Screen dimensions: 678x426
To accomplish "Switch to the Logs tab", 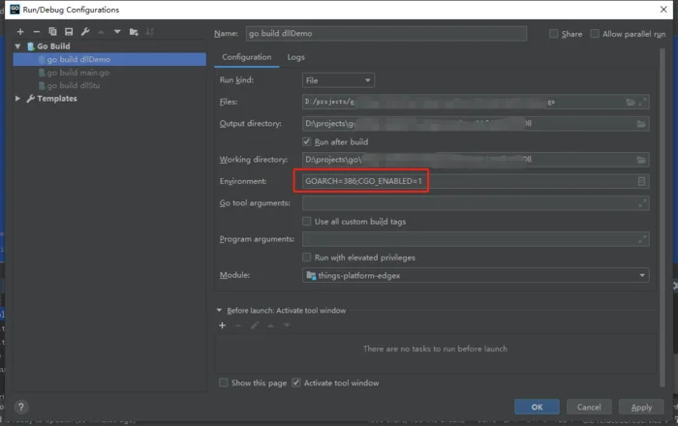I will (295, 57).
